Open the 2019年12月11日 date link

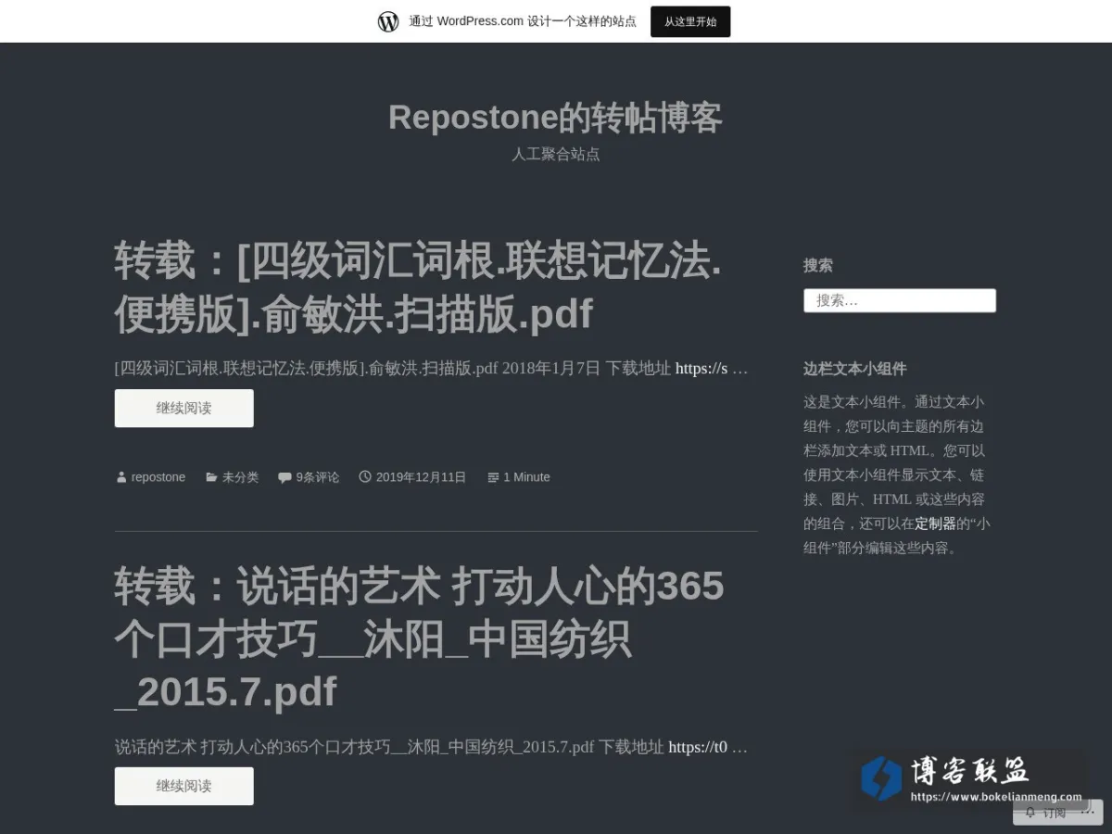(x=421, y=477)
